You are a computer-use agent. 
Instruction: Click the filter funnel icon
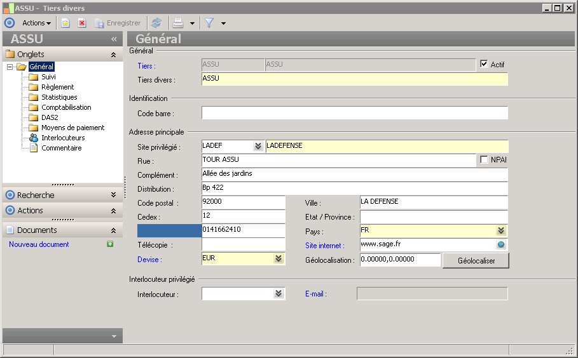click(209, 23)
